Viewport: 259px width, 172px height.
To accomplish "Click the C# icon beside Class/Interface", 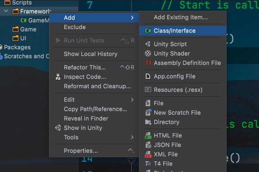I will click(x=148, y=31).
